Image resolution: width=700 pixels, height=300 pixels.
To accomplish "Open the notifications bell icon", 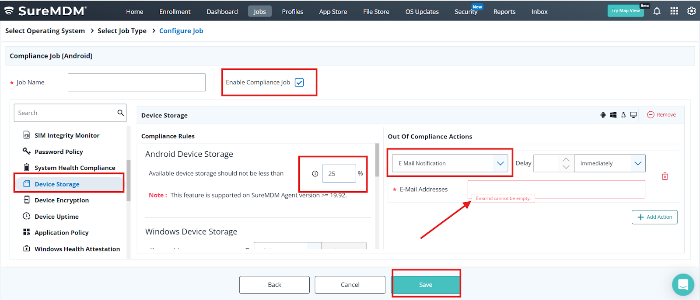I will 657,11.
